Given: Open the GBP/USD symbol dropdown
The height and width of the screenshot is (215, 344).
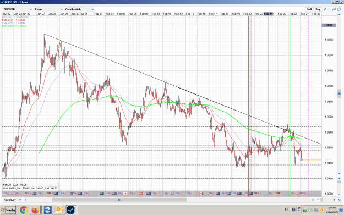Looking at the screenshot, I should point(18,9).
